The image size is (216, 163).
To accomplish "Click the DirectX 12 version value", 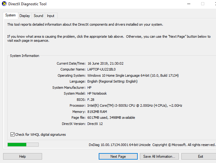I will pos(95,124).
